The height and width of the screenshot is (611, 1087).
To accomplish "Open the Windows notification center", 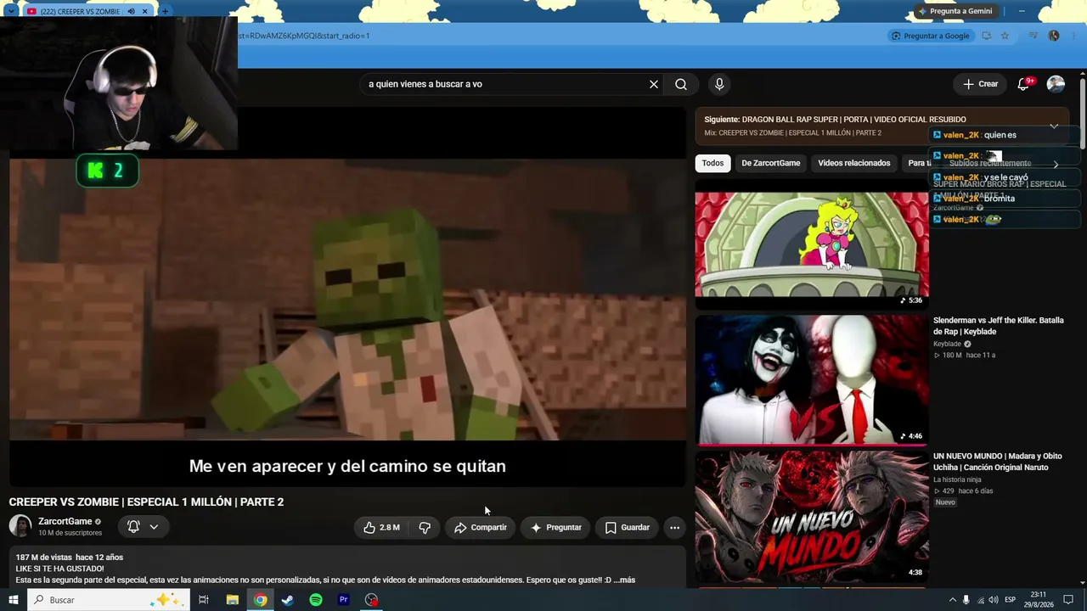I will point(1068,600).
